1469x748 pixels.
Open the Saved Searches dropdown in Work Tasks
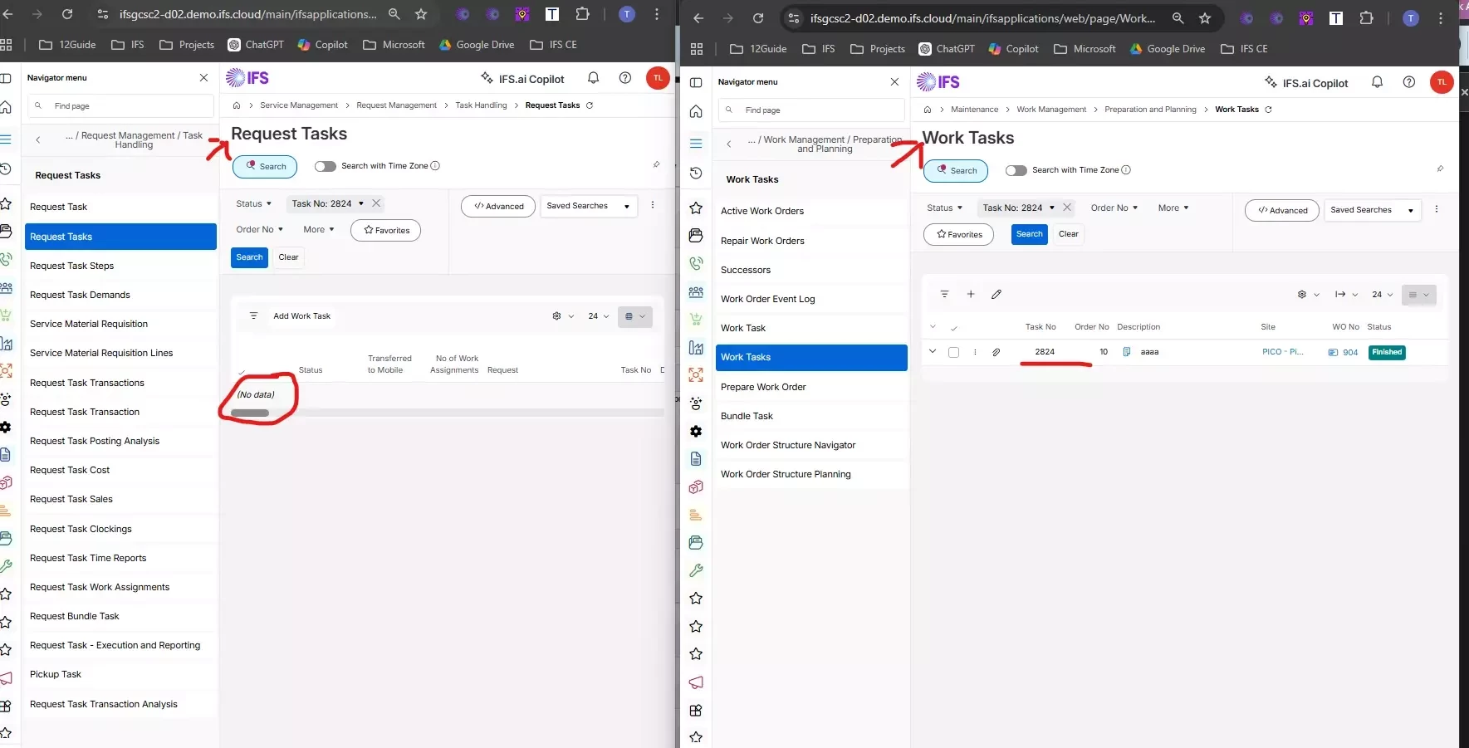pyautogui.click(x=1373, y=210)
